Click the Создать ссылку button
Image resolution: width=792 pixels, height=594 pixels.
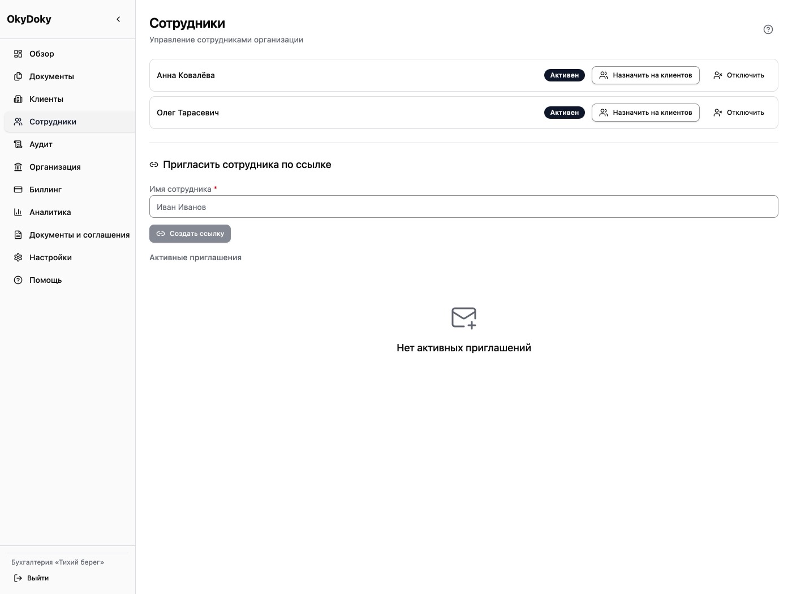190,234
